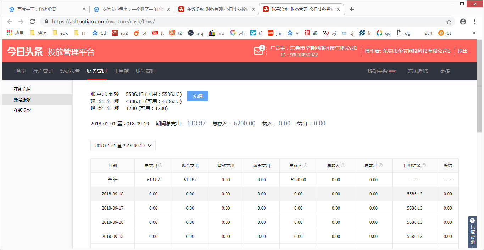The height and width of the screenshot is (250, 484).
Task: Show hidden bookmarks with double chevron
Action: point(474,33)
